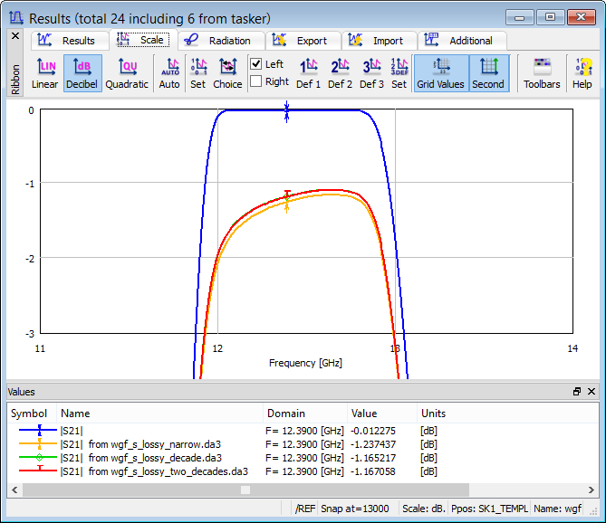
Task: Close the Values panel
Action: (x=592, y=392)
